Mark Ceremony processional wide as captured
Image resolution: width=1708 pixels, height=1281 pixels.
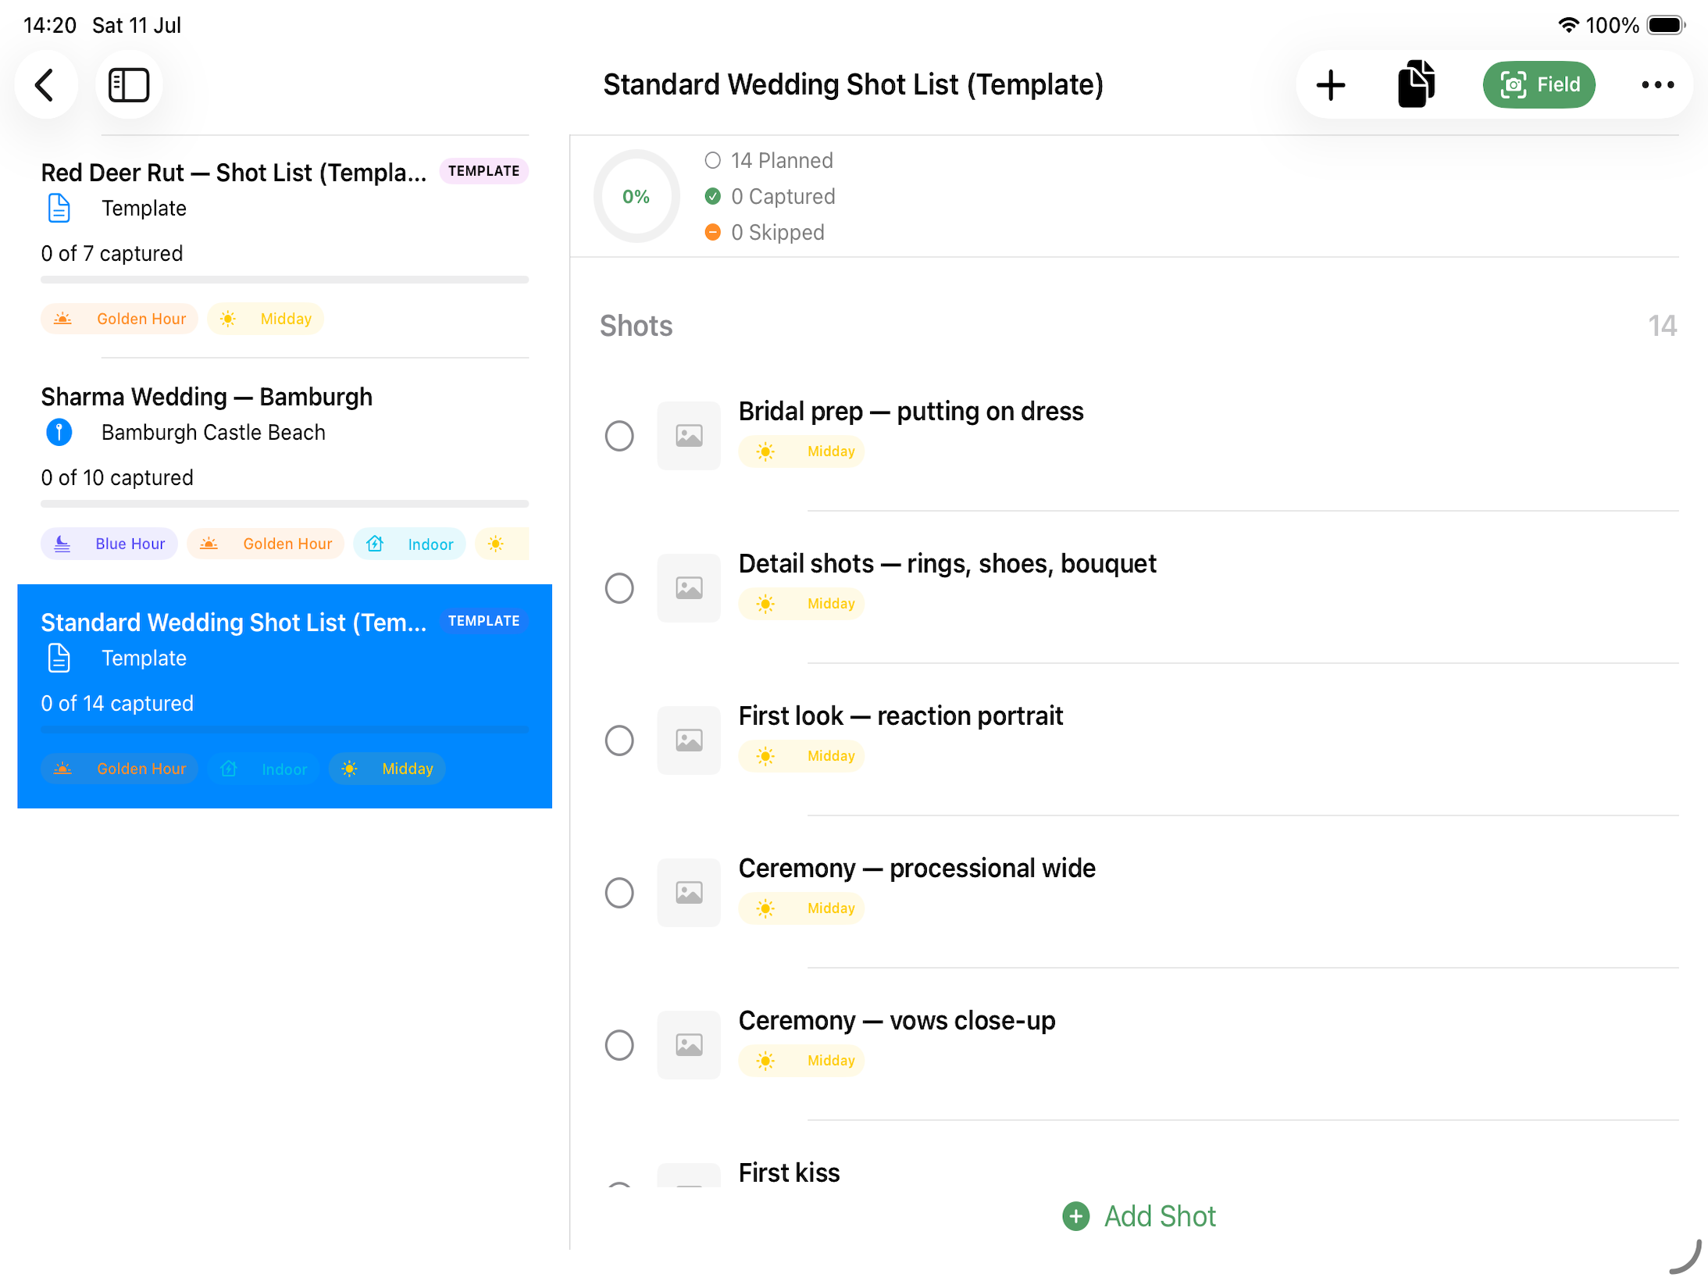(x=619, y=893)
